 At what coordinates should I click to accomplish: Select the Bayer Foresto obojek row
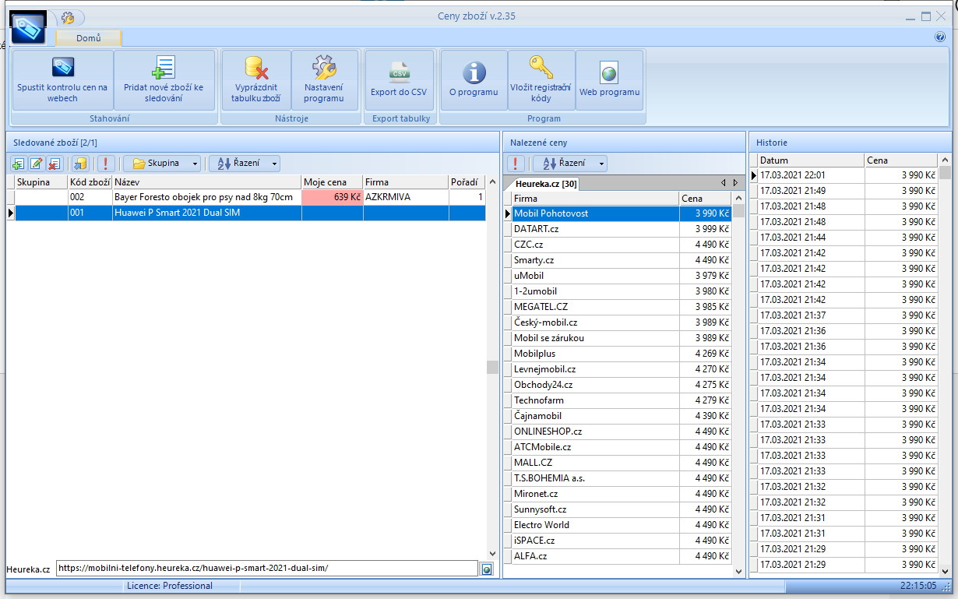pos(246,198)
